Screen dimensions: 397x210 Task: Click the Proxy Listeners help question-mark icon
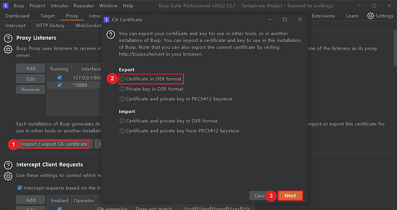tap(8, 39)
